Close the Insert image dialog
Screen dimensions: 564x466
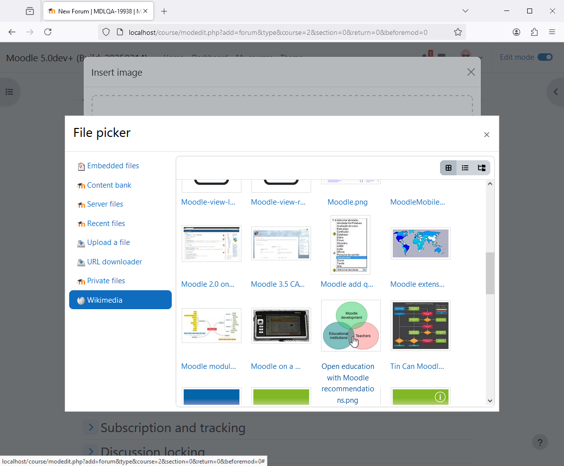(471, 72)
